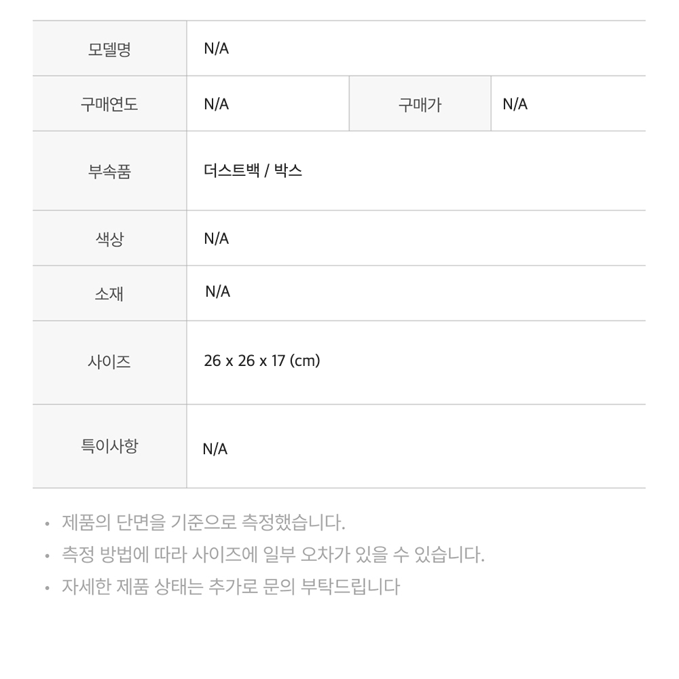Click the 부속품 label cell
Screen dimensions: 679x679
109,171
